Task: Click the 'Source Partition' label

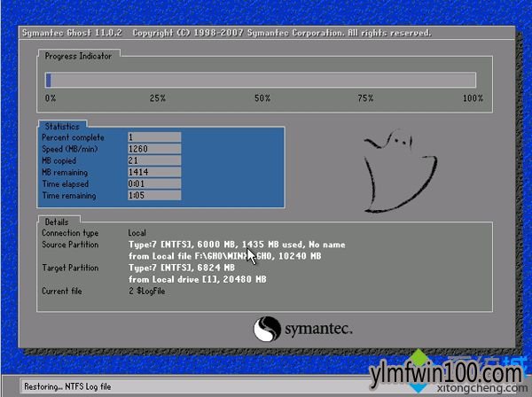Action: [x=70, y=245]
